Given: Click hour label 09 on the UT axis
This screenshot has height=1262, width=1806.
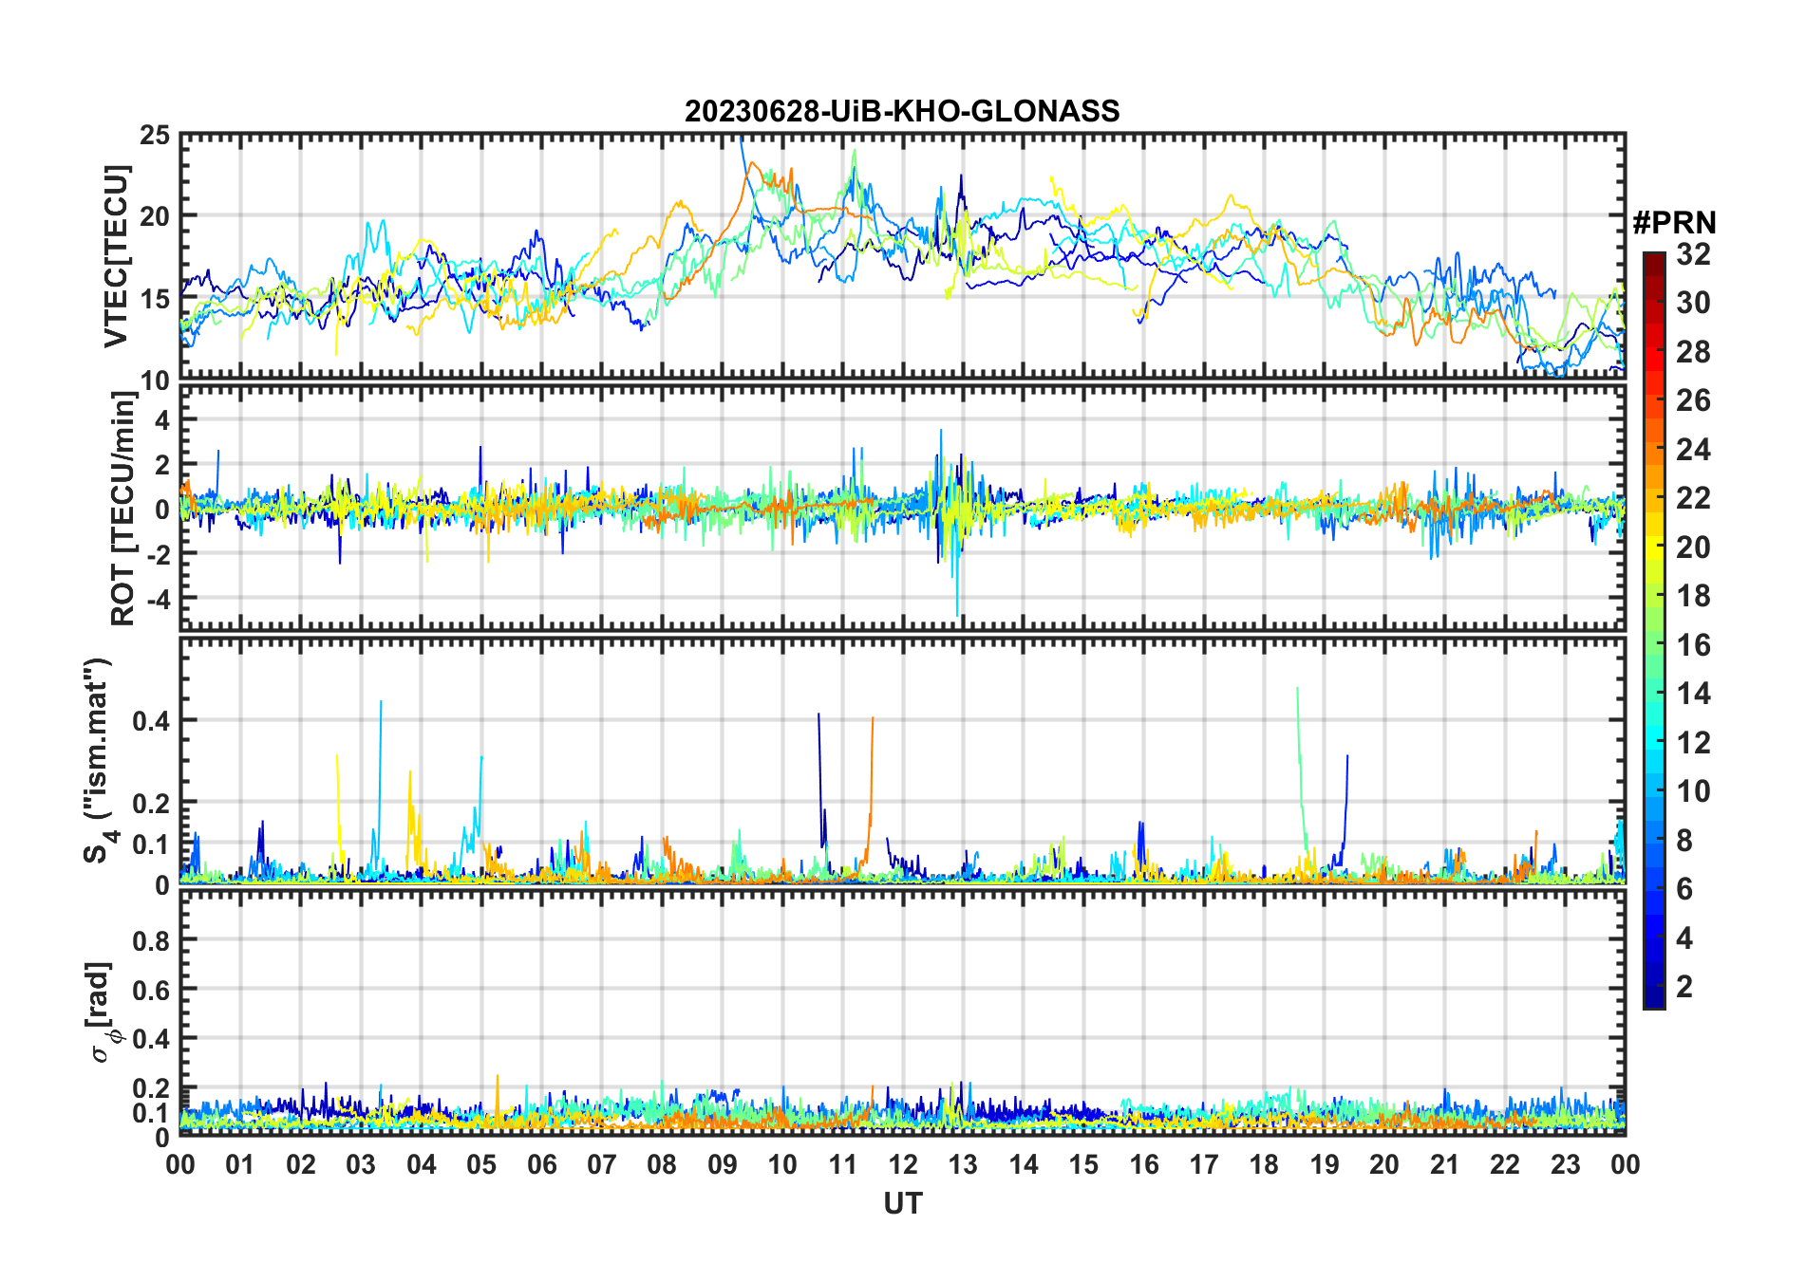Looking at the screenshot, I should coord(723,1164).
